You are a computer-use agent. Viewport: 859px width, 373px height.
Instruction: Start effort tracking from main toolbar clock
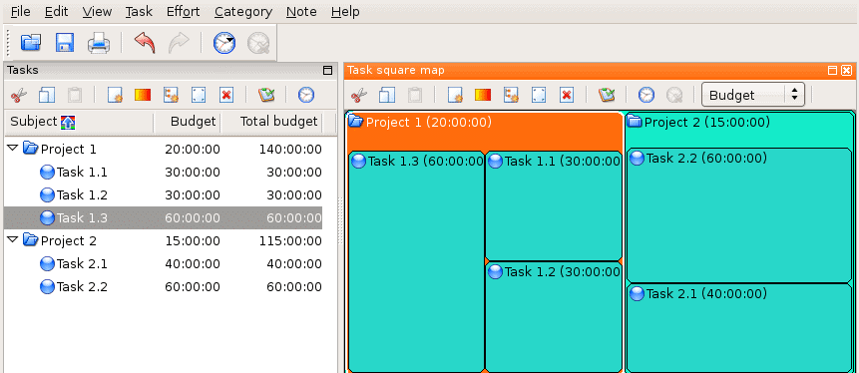coord(224,42)
